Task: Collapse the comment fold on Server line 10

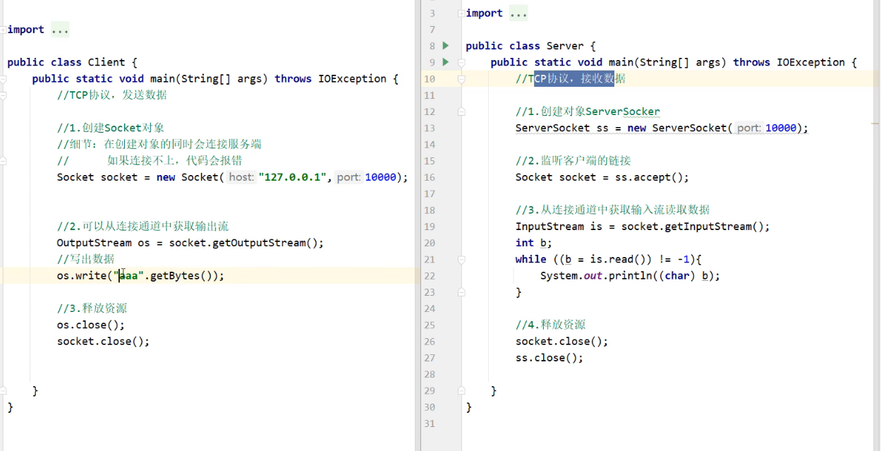Action: [x=461, y=79]
